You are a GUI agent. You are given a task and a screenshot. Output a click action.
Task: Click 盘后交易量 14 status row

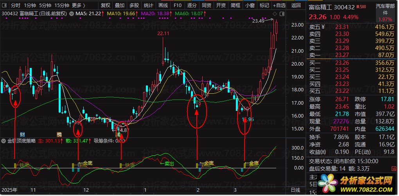pos(339,169)
